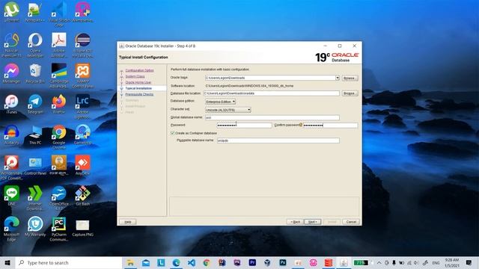Show hidden system tray icons
Viewport: 479px width, 269px height.
(379, 262)
